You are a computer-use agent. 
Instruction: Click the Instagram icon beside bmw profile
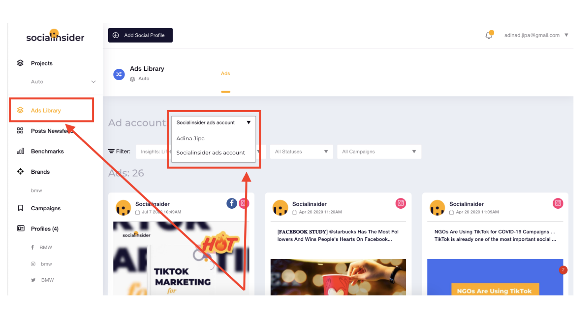click(33, 264)
